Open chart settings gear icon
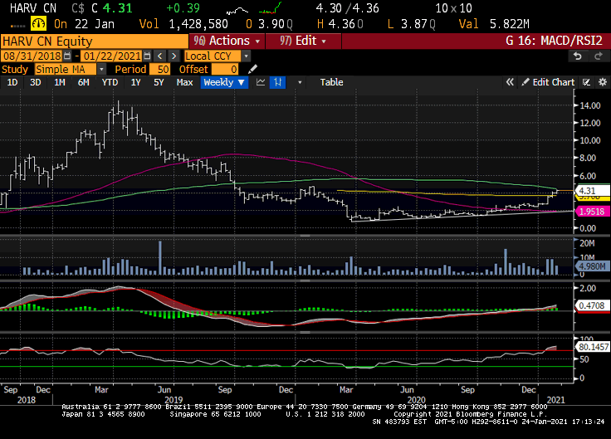 (x=603, y=82)
